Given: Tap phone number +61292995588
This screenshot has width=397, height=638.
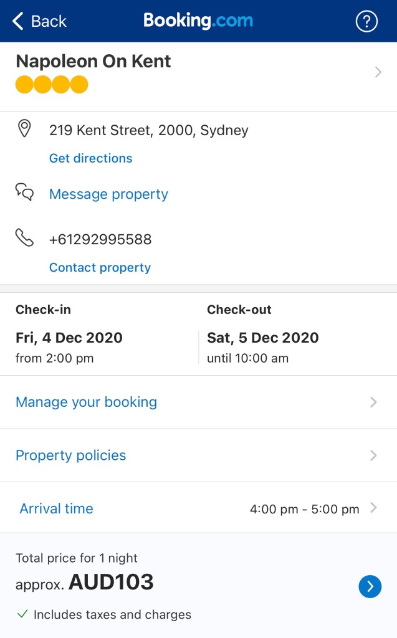Looking at the screenshot, I should click(100, 239).
